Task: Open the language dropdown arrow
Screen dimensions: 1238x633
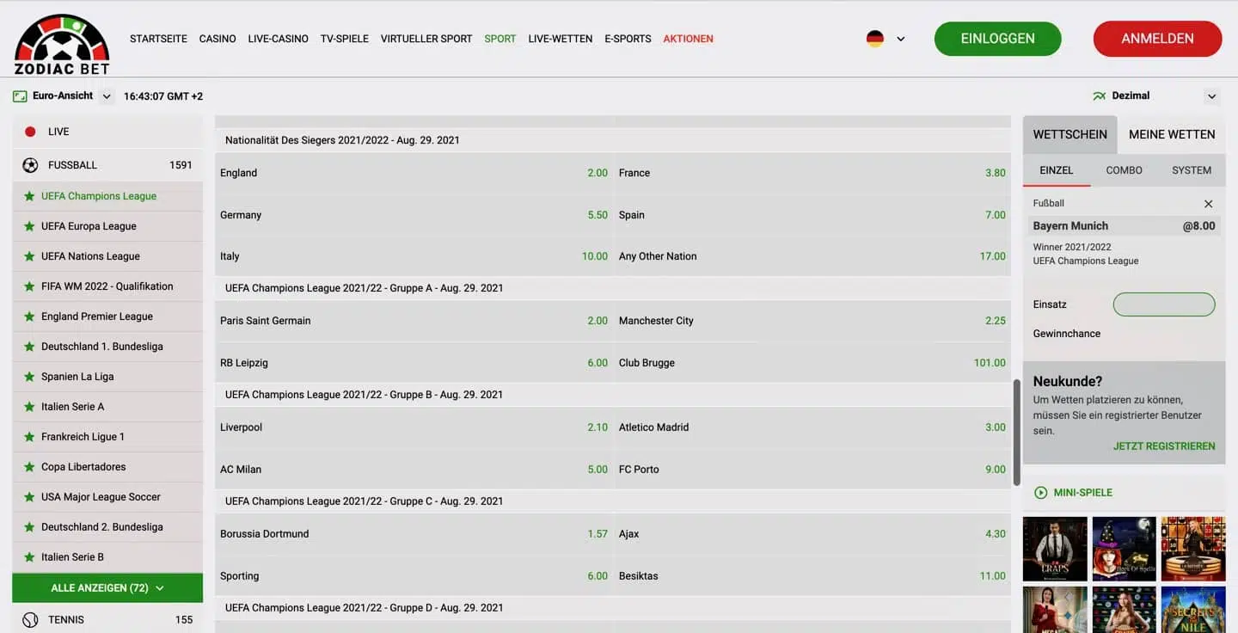Action: click(901, 39)
